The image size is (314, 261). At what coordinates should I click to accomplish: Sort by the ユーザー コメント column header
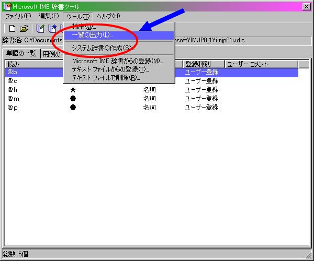click(x=261, y=64)
